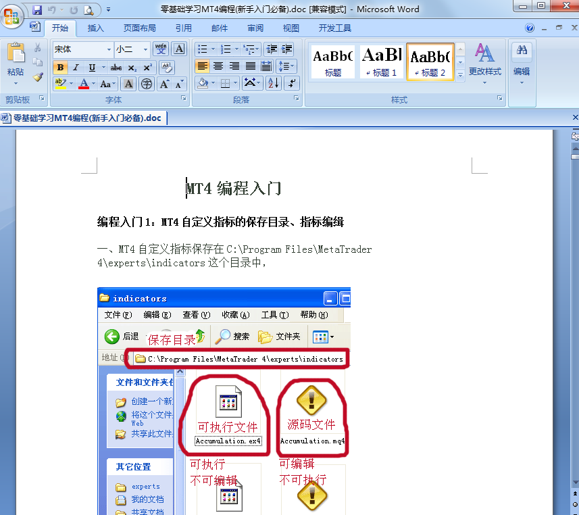Viewport: 579px width, 515px height.
Task: Open the Font dialog launcher
Action: point(183,98)
